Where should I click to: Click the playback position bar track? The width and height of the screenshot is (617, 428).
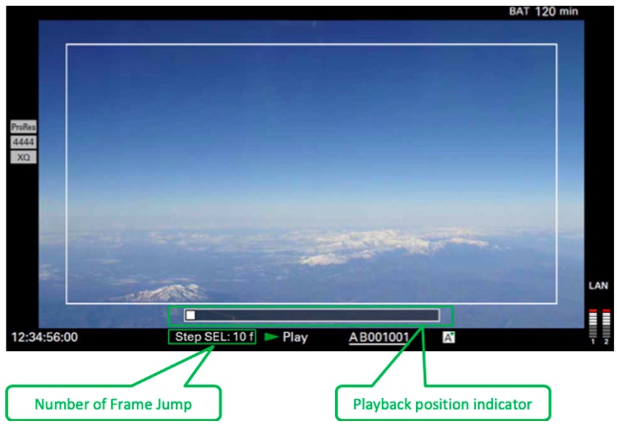coord(312,315)
